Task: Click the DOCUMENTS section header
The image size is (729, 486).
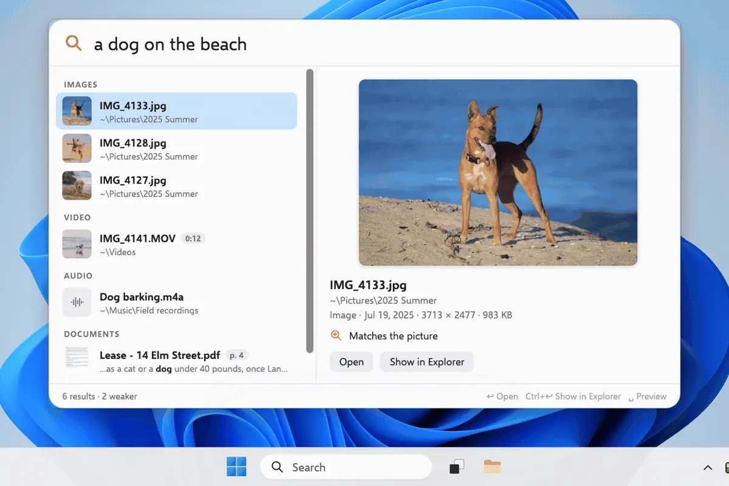Action: click(x=92, y=334)
